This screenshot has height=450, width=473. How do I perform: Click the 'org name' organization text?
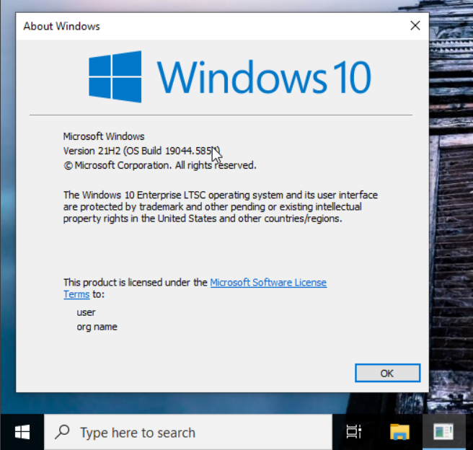[x=97, y=327]
